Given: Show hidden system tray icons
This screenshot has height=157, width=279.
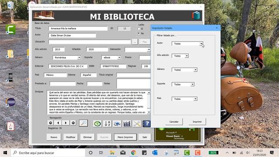Looking at the screenshot, I should click(x=227, y=153).
